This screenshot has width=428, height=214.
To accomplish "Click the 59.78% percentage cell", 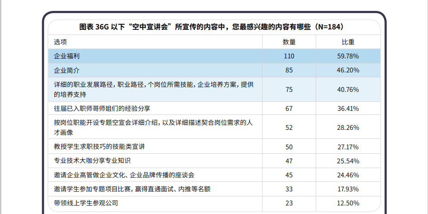I will tap(348, 56).
